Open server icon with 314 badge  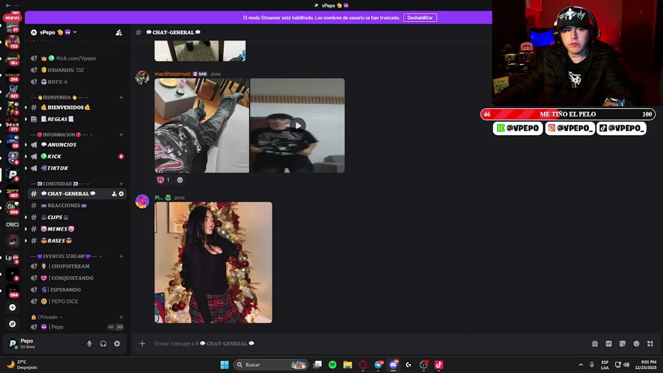point(12,76)
